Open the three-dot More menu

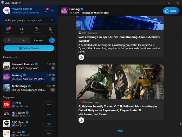(x=52, y=10)
